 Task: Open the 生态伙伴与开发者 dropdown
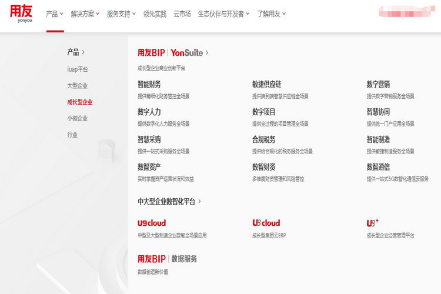223,14
